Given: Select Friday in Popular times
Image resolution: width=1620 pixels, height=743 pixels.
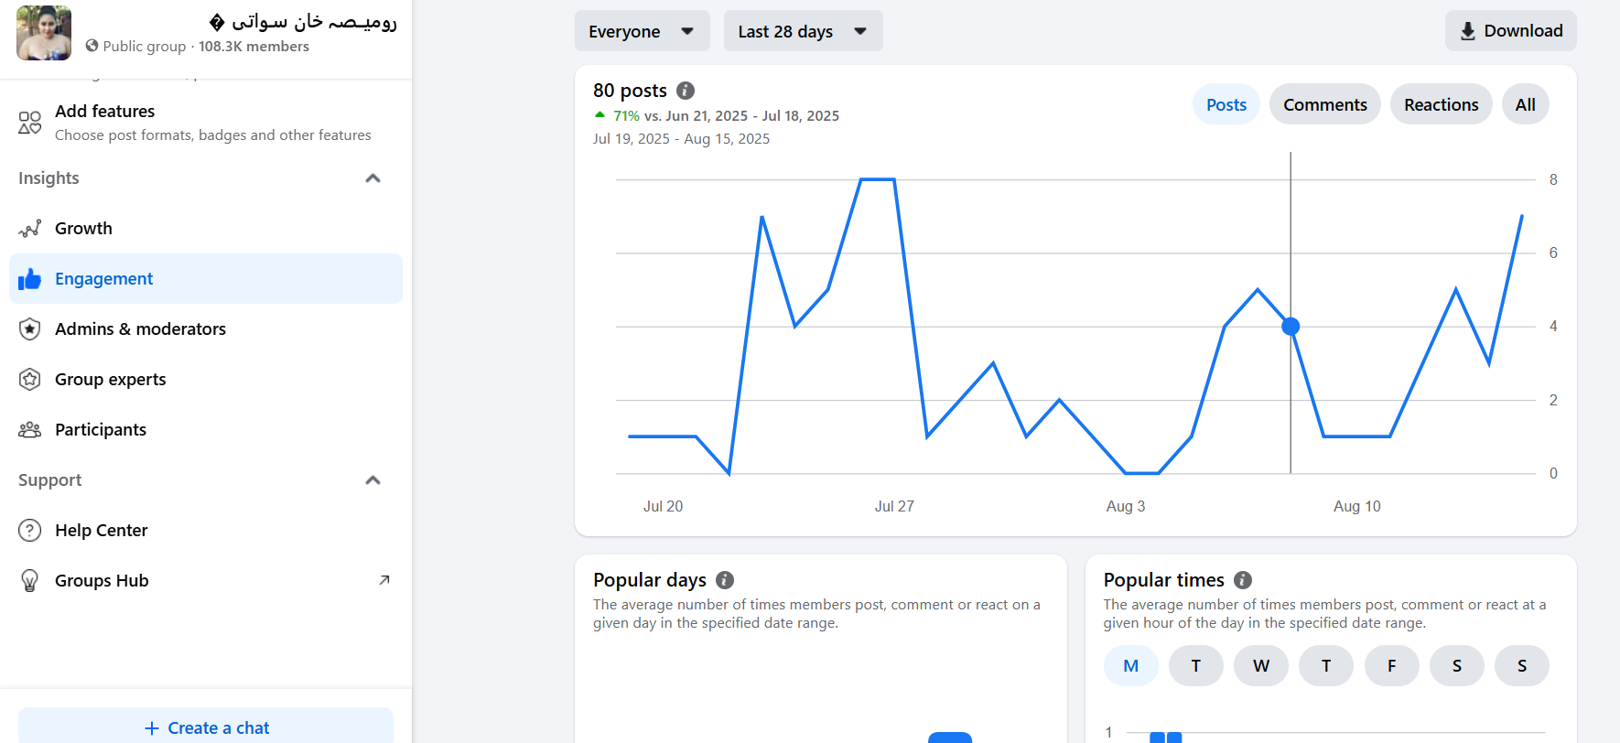Looking at the screenshot, I should [1392, 666].
